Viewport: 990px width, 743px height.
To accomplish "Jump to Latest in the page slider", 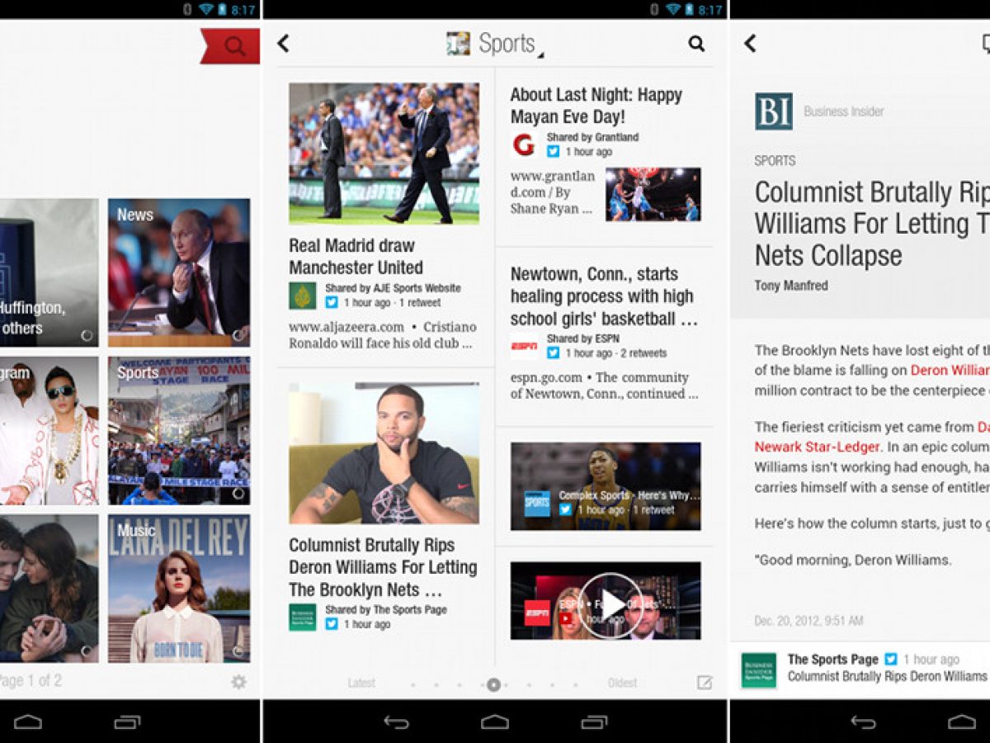I will coord(361,684).
